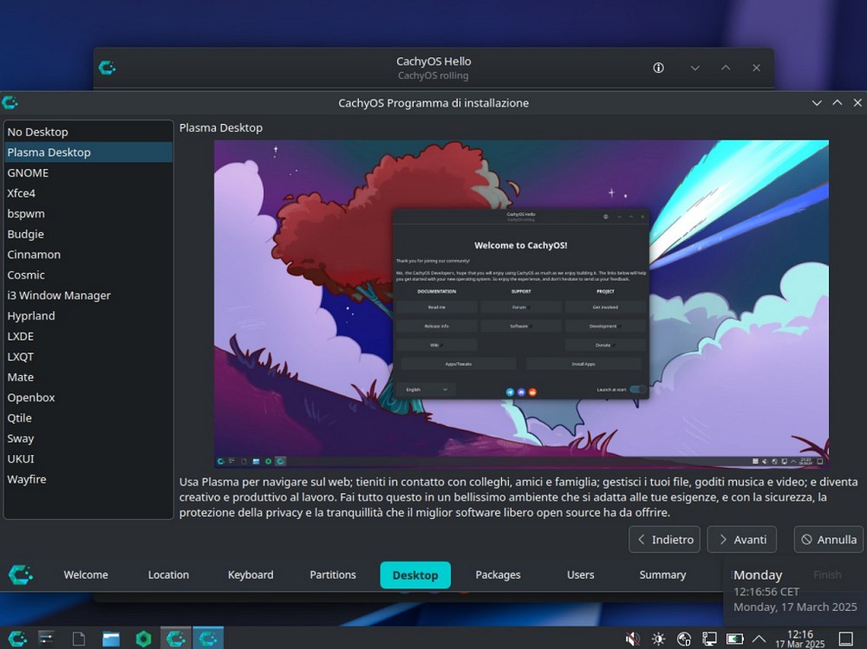
Task: Choose Xfce4 desktop
Action: coord(88,193)
